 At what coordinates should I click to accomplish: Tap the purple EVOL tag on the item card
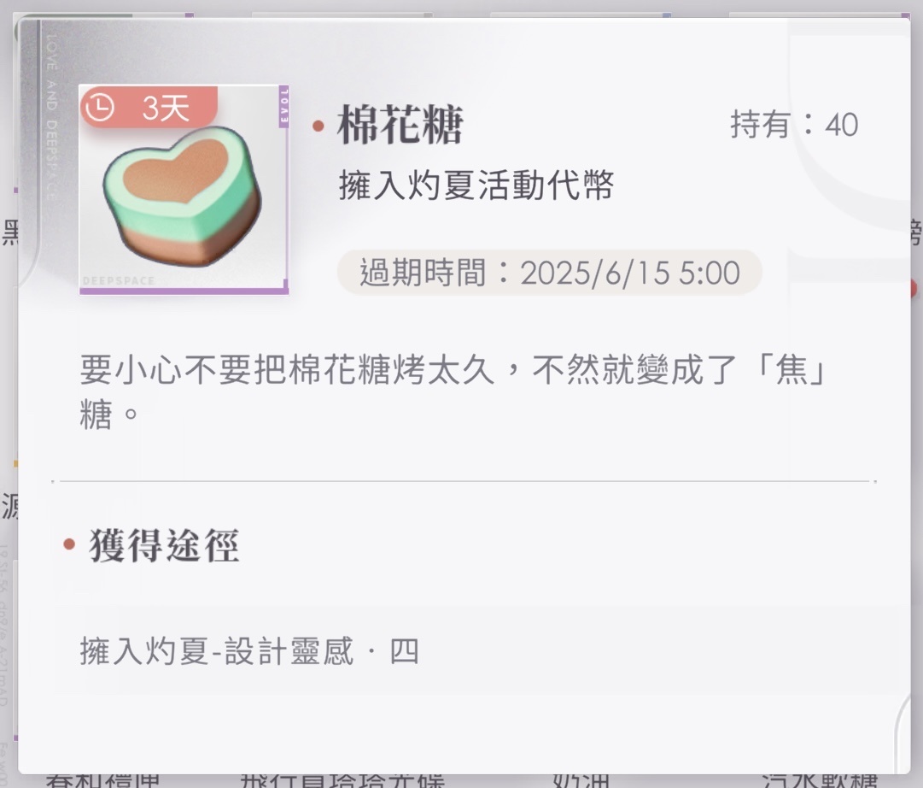click(283, 106)
